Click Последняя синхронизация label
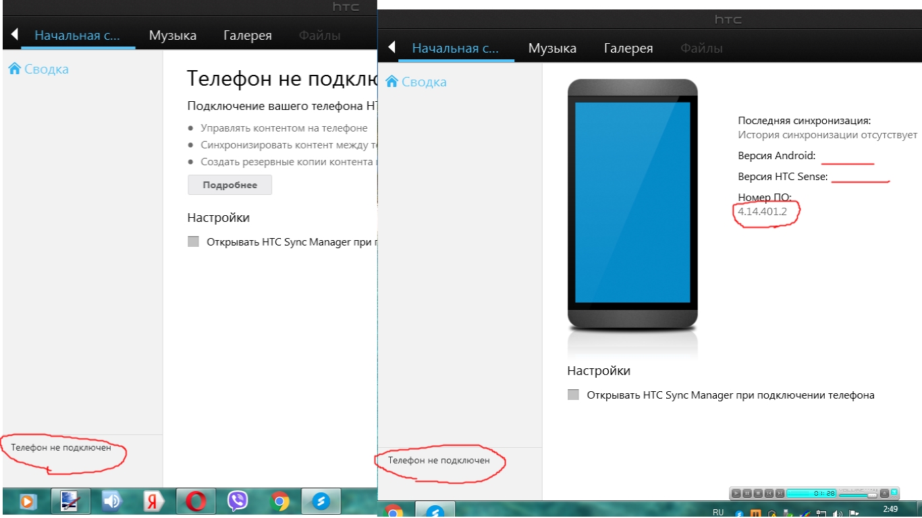The image size is (922, 518). tap(805, 121)
